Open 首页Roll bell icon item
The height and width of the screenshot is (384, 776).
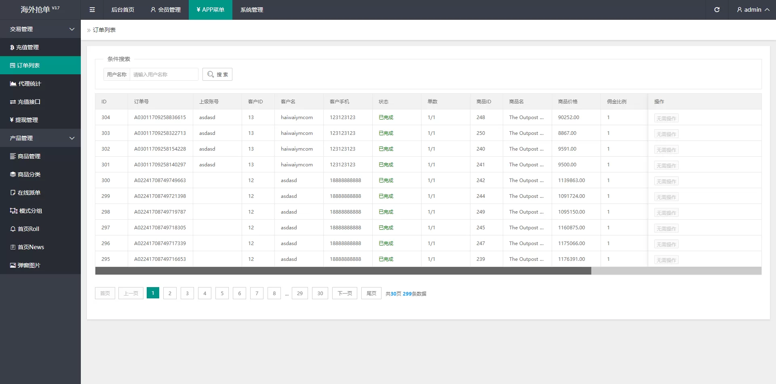click(x=28, y=229)
